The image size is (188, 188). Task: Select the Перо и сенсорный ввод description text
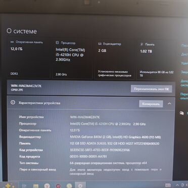[x=116, y=171]
